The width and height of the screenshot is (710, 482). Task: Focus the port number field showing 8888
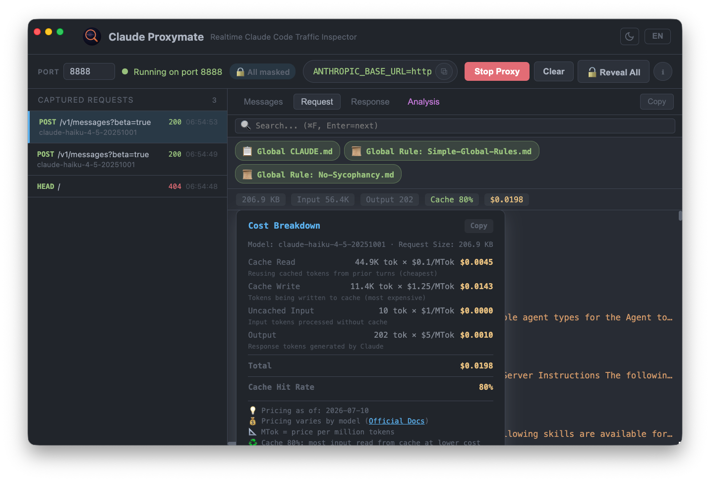click(89, 71)
